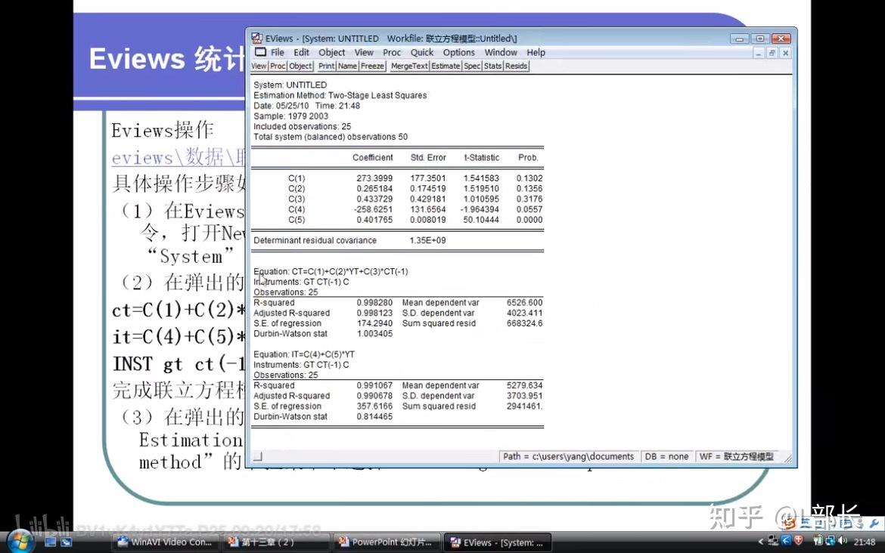885x553 pixels.
Task: Name the untitled system object
Action: (x=348, y=66)
